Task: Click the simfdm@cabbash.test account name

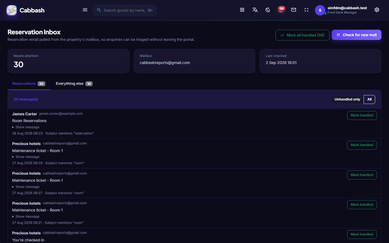Action: (x=347, y=8)
